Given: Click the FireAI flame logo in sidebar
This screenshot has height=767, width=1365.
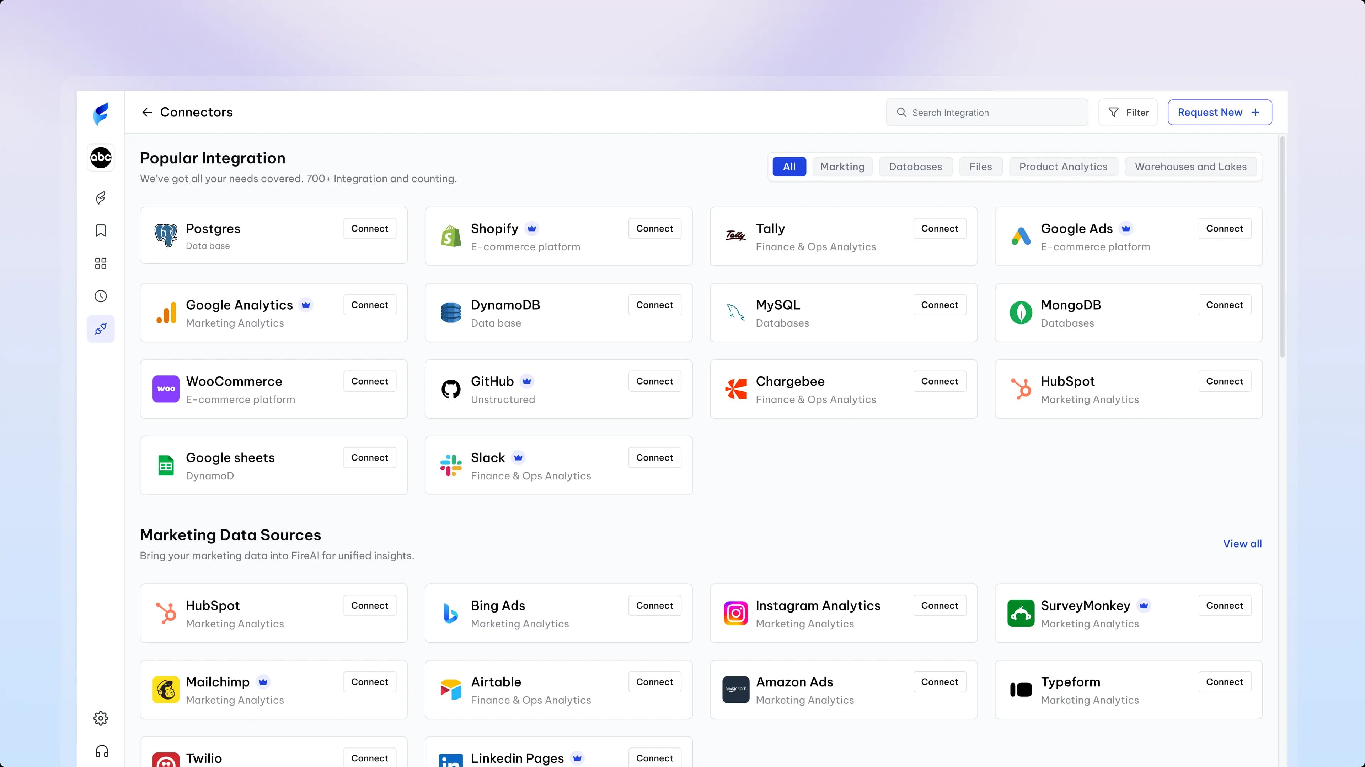Looking at the screenshot, I should (101, 113).
